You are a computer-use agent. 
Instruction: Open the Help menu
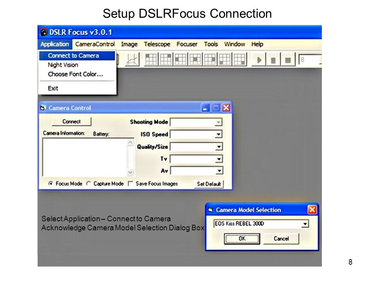257,44
